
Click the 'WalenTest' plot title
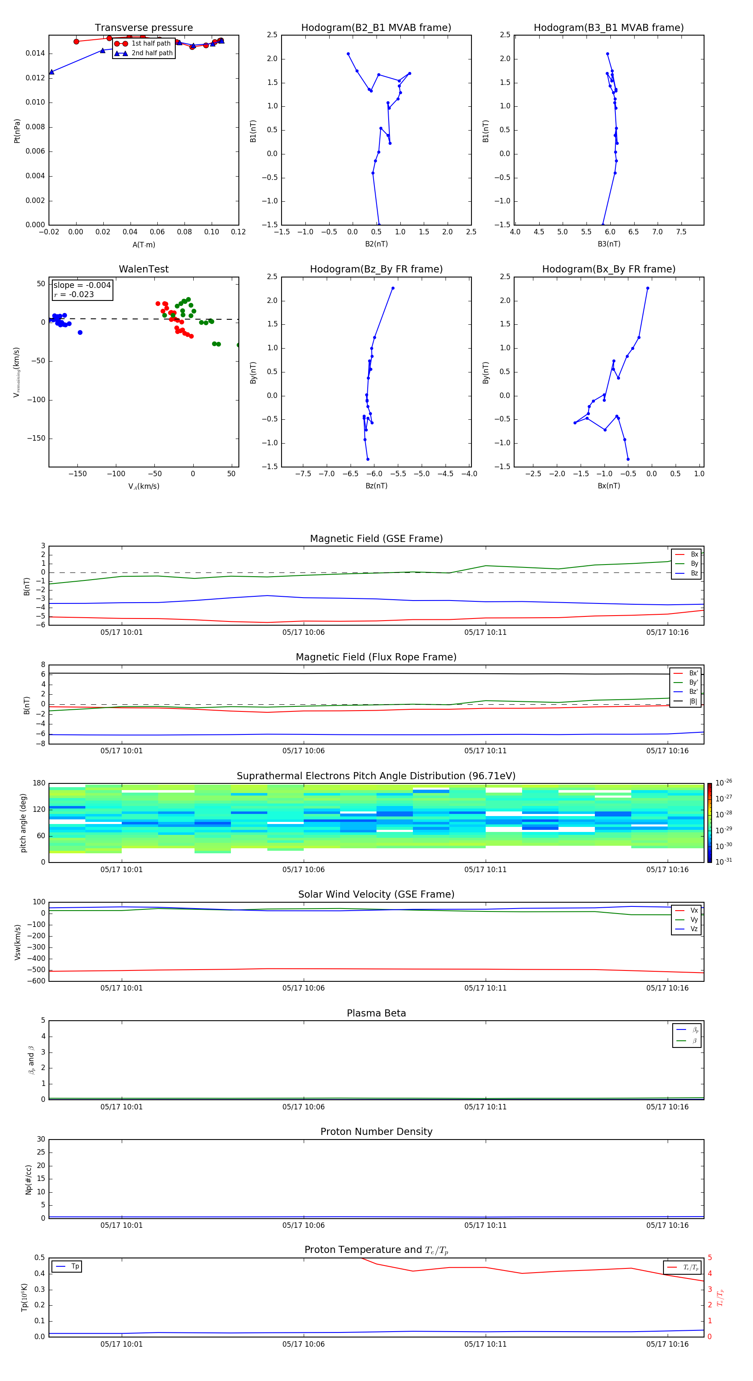(x=143, y=269)
